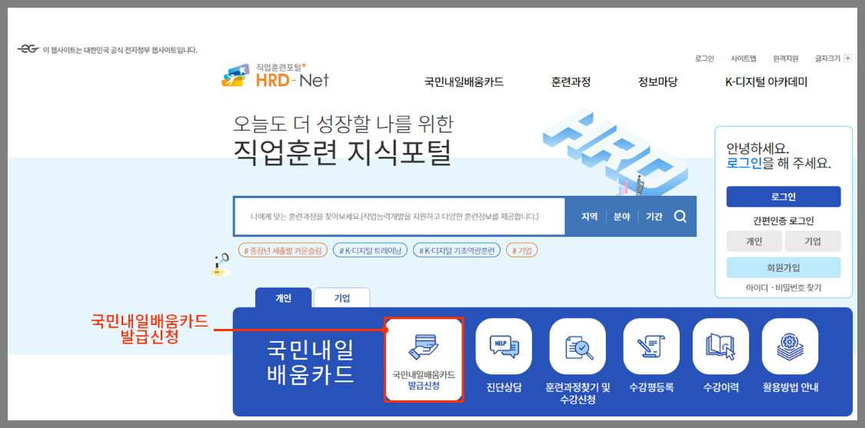Open the 수강평등록 pen icon
This screenshot has height=428, width=865.
(x=651, y=347)
